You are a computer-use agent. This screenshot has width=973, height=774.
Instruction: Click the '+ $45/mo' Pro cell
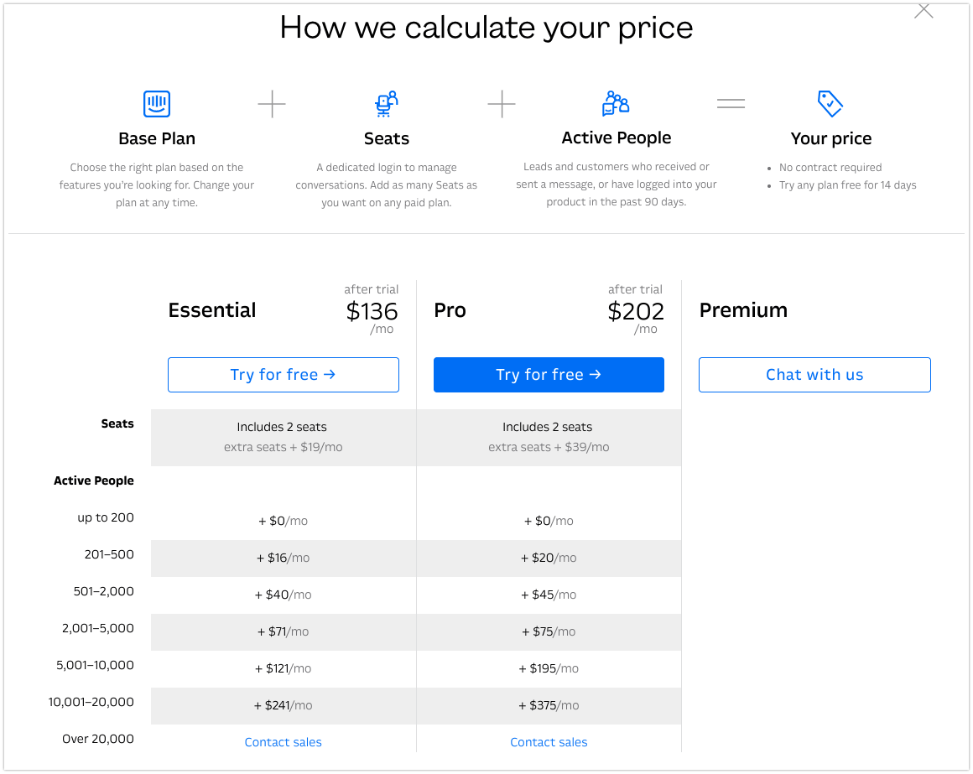[549, 595]
